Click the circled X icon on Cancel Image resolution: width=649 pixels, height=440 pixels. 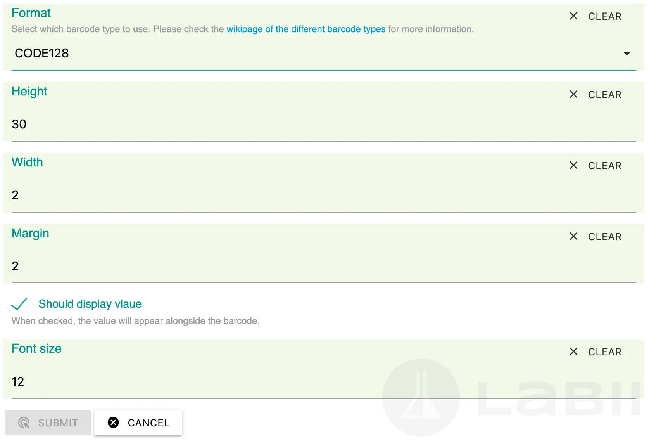(113, 423)
